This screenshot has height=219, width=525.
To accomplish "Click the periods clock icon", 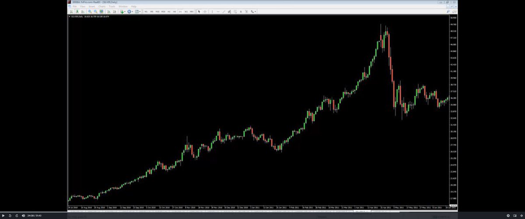I will (x=129, y=12).
